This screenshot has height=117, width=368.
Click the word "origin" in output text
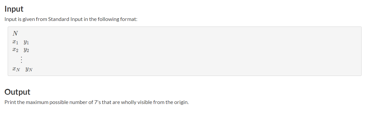[x=181, y=102]
